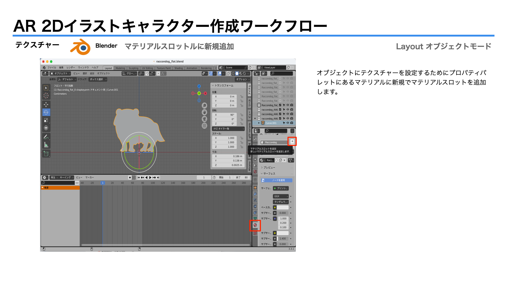Click the viewport zoom magnifier icon
The height and width of the screenshot is (284, 505).
pos(204,105)
